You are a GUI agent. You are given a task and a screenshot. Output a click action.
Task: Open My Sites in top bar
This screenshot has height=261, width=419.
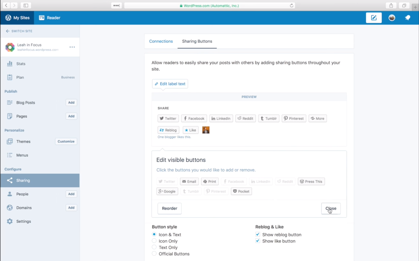pyautogui.click(x=17, y=18)
